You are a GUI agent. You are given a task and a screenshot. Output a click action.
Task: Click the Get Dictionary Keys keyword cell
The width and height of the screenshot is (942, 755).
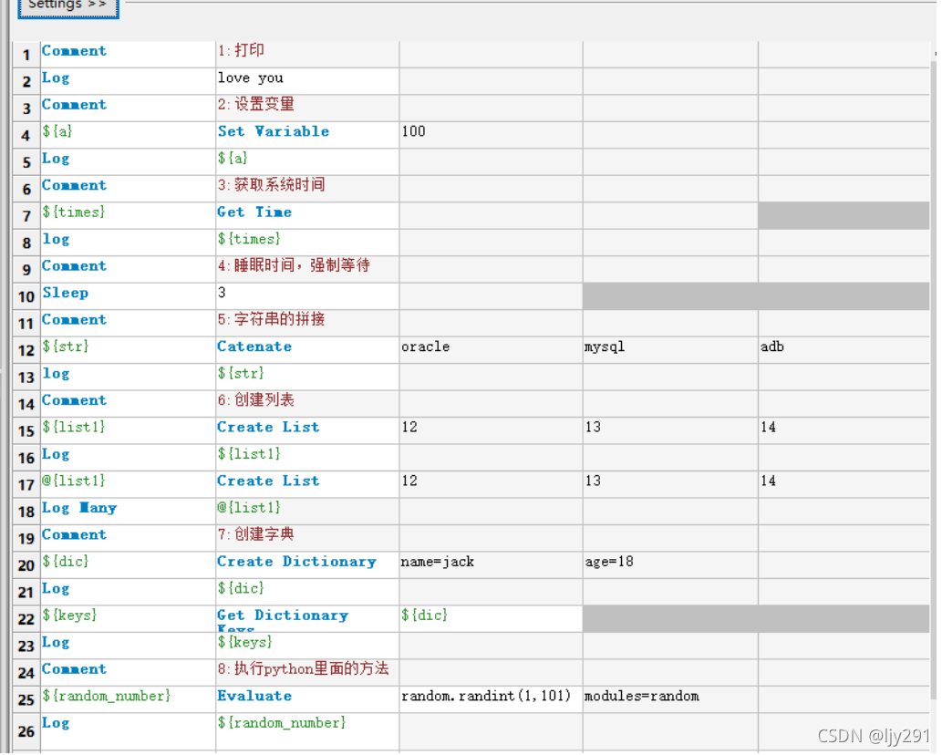point(307,618)
